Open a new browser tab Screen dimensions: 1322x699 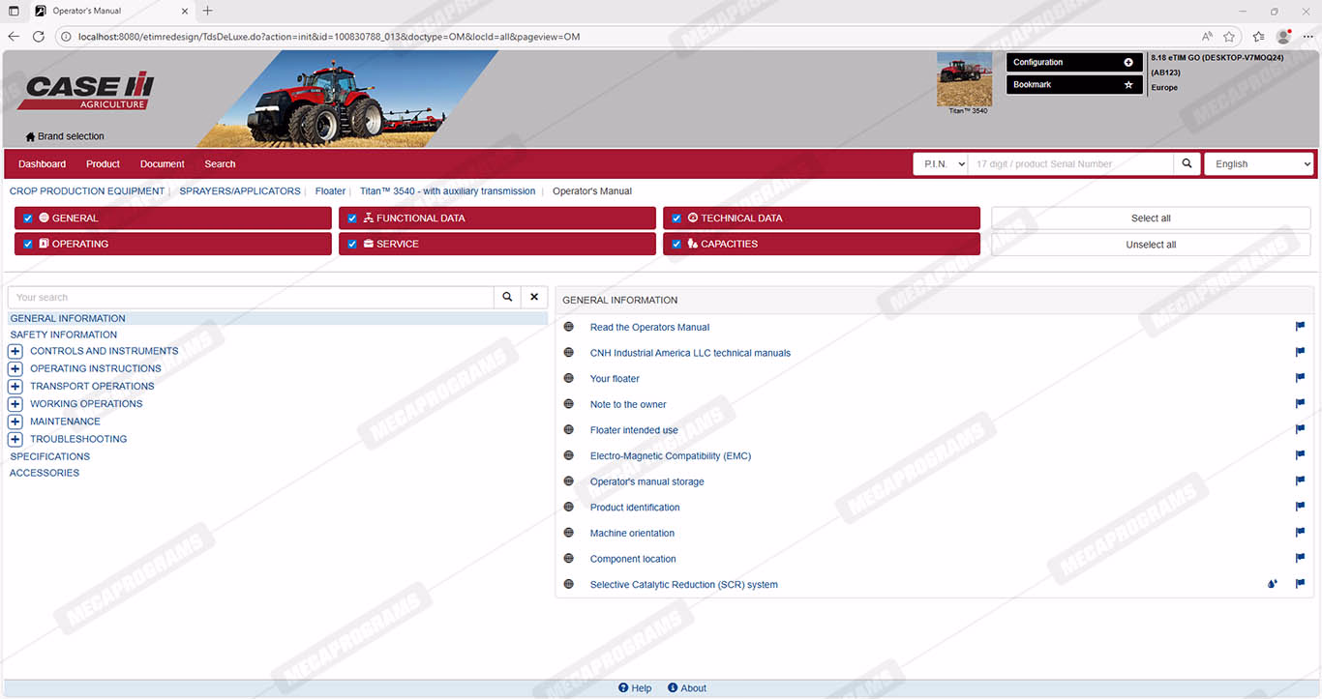(x=207, y=11)
